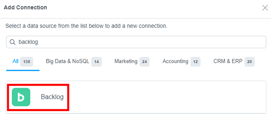Image resolution: width=271 pixels, height=117 pixels.
Task: Click the 135 count badge
Action: click(27, 62)
